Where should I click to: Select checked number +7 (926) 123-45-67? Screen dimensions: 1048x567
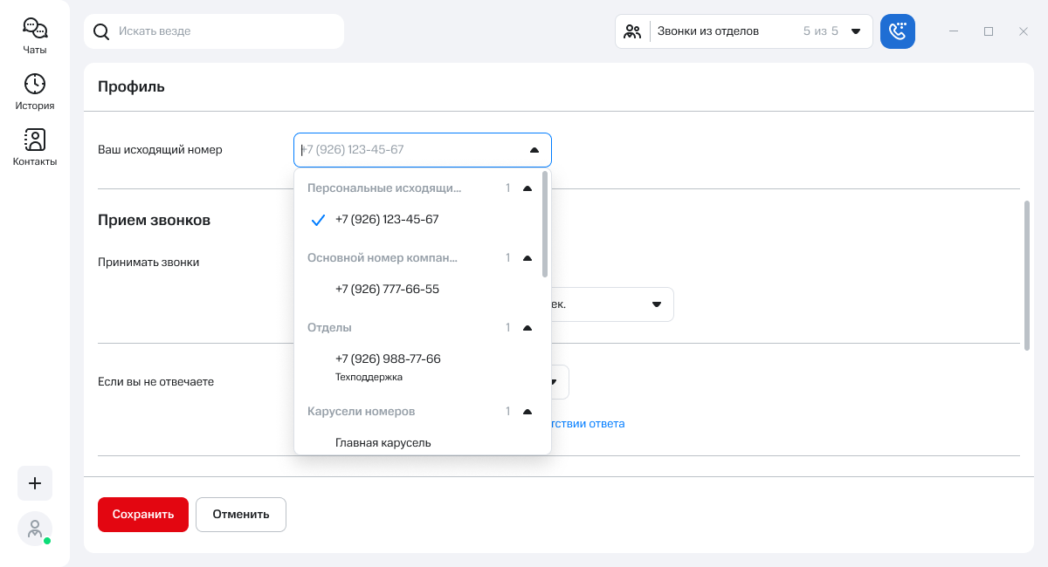387,220
